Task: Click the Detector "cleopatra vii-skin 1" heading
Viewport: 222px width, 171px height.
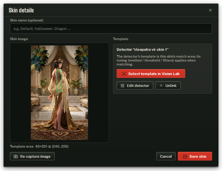Action: [142, 50]
